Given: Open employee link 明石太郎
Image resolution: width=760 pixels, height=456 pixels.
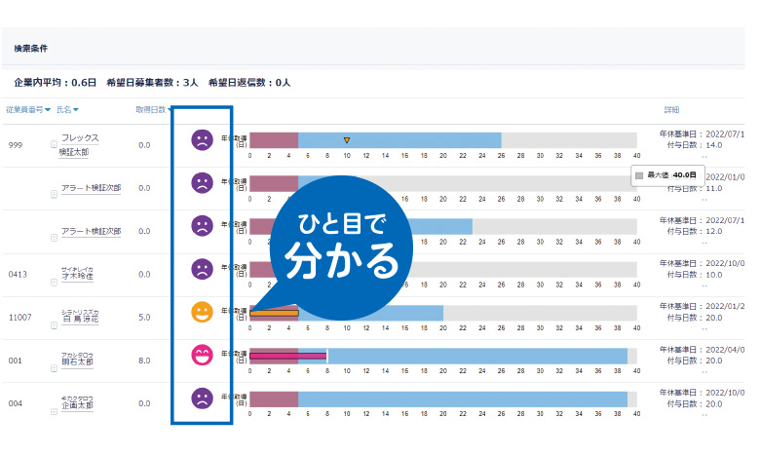Looking at the screenshot, I should point(78,361).
